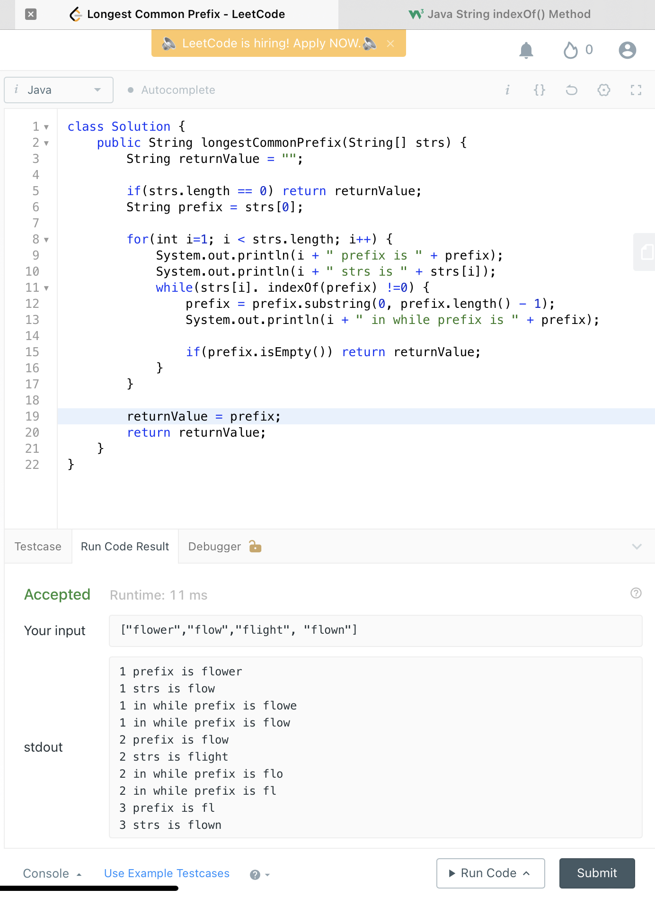Open the Java language dropdown
Image resolution: width=655 pixels, height=898 pixels.
pyautogui.click(x=59, y=90)
